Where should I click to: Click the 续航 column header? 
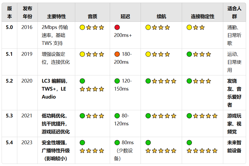coord(161,16)
